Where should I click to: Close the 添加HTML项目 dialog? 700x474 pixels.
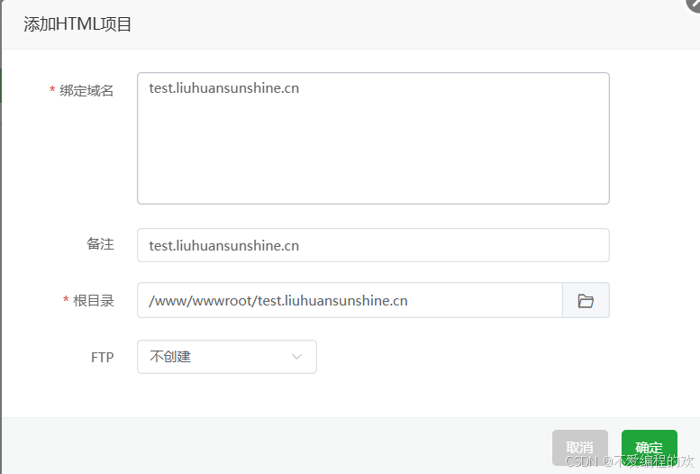click(695, 4)
